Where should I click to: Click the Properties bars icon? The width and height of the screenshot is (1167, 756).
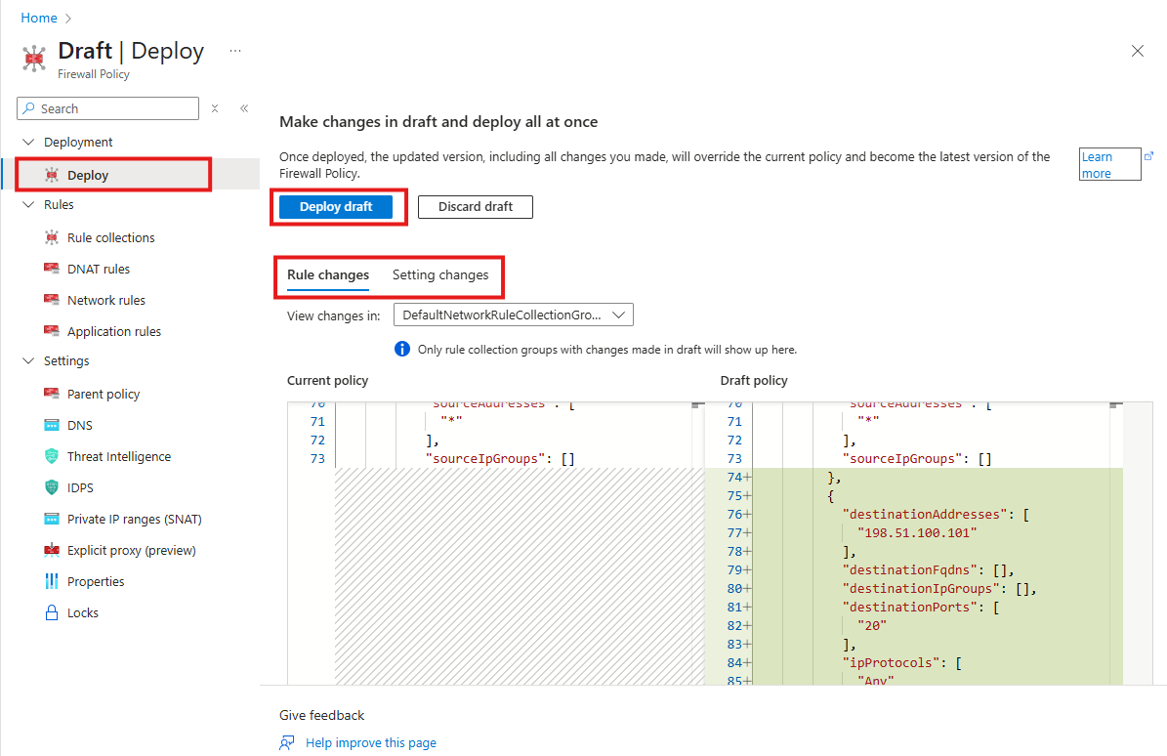click(52, 581)
